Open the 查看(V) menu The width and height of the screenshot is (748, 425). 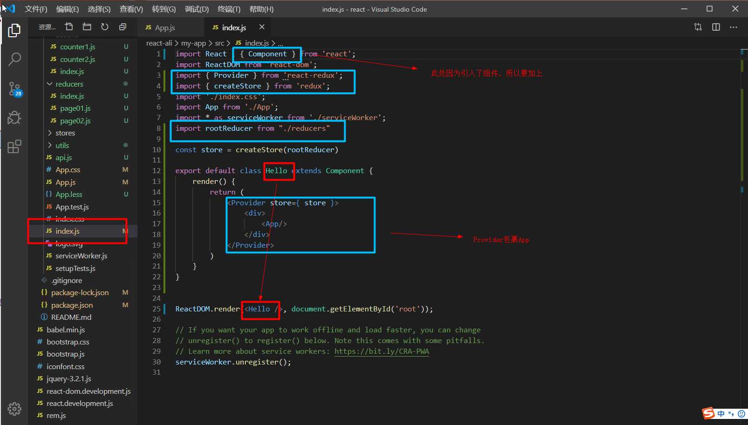[131, 9]
